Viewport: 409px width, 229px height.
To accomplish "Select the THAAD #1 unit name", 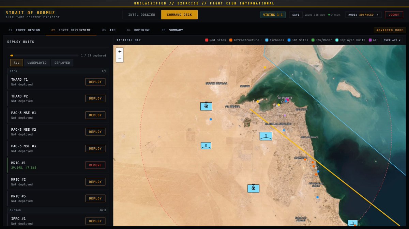I will pyautogui.click(x=19, y=80).
